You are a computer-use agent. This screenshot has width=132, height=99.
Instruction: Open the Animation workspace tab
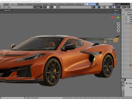click(53, 4)
